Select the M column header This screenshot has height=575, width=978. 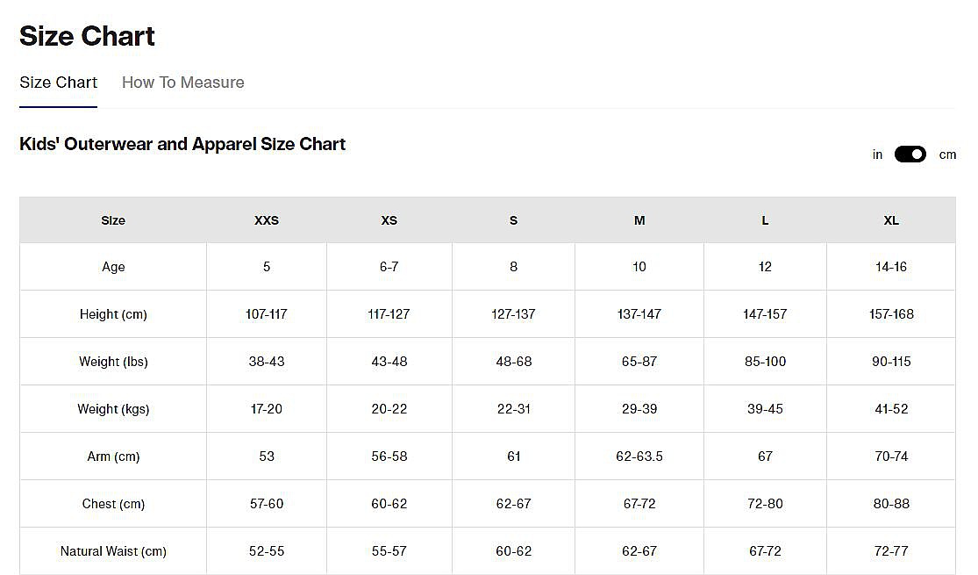pos(639,220)
